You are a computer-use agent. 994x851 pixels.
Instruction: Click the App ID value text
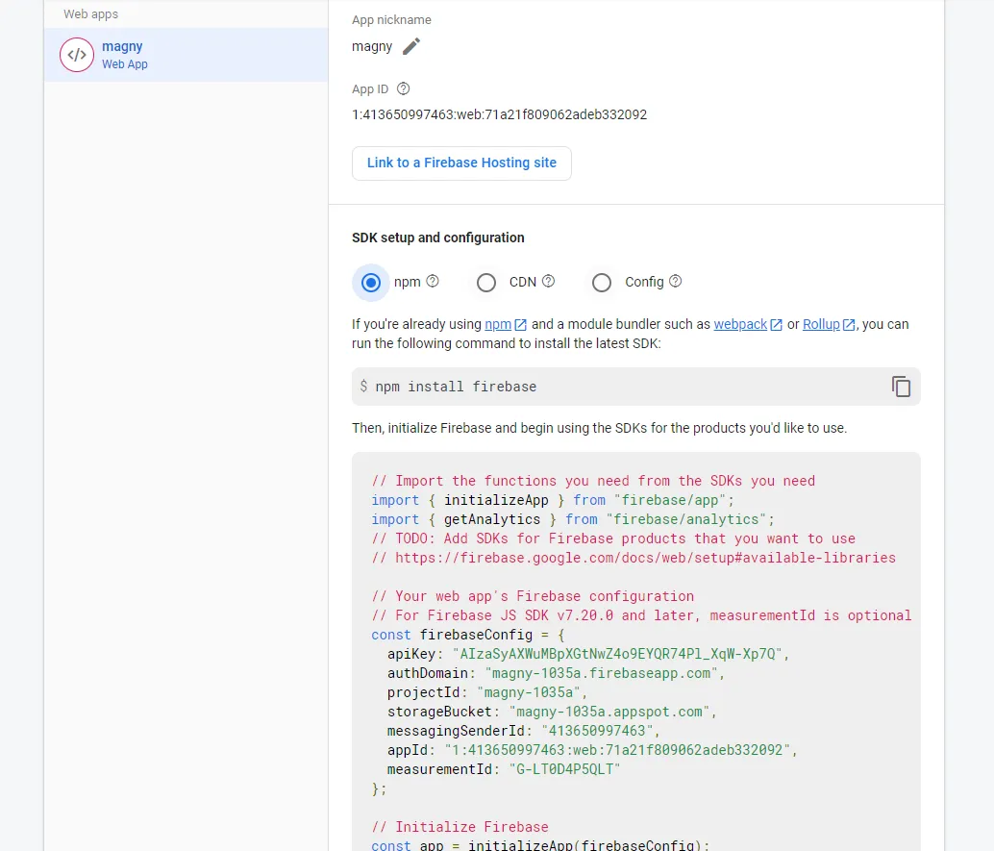click(499, 114)
